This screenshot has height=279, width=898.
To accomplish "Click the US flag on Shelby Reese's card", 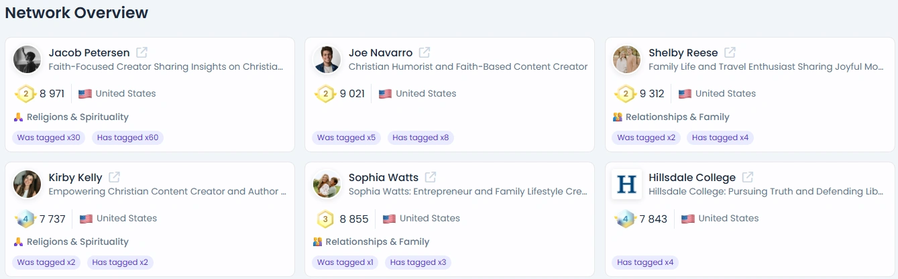I will 685,94.
